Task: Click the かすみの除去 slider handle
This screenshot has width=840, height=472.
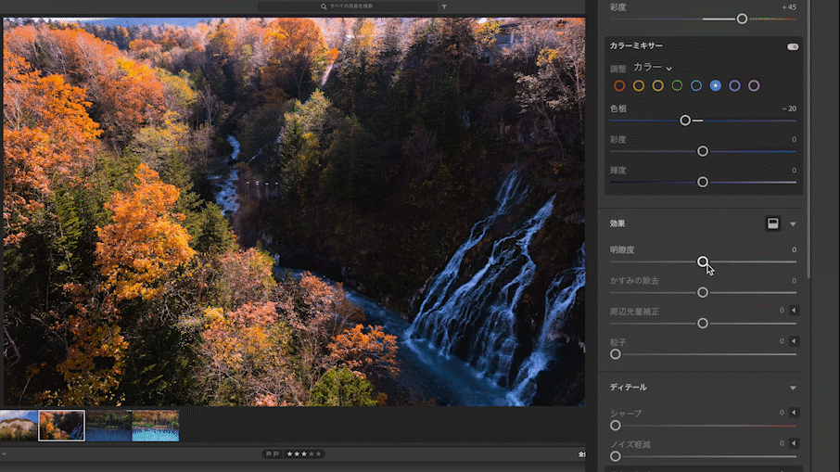Action: coord(703,292)
